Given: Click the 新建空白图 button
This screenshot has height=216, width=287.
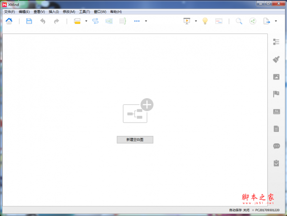Looking at the screenshot, I should 135,139.
